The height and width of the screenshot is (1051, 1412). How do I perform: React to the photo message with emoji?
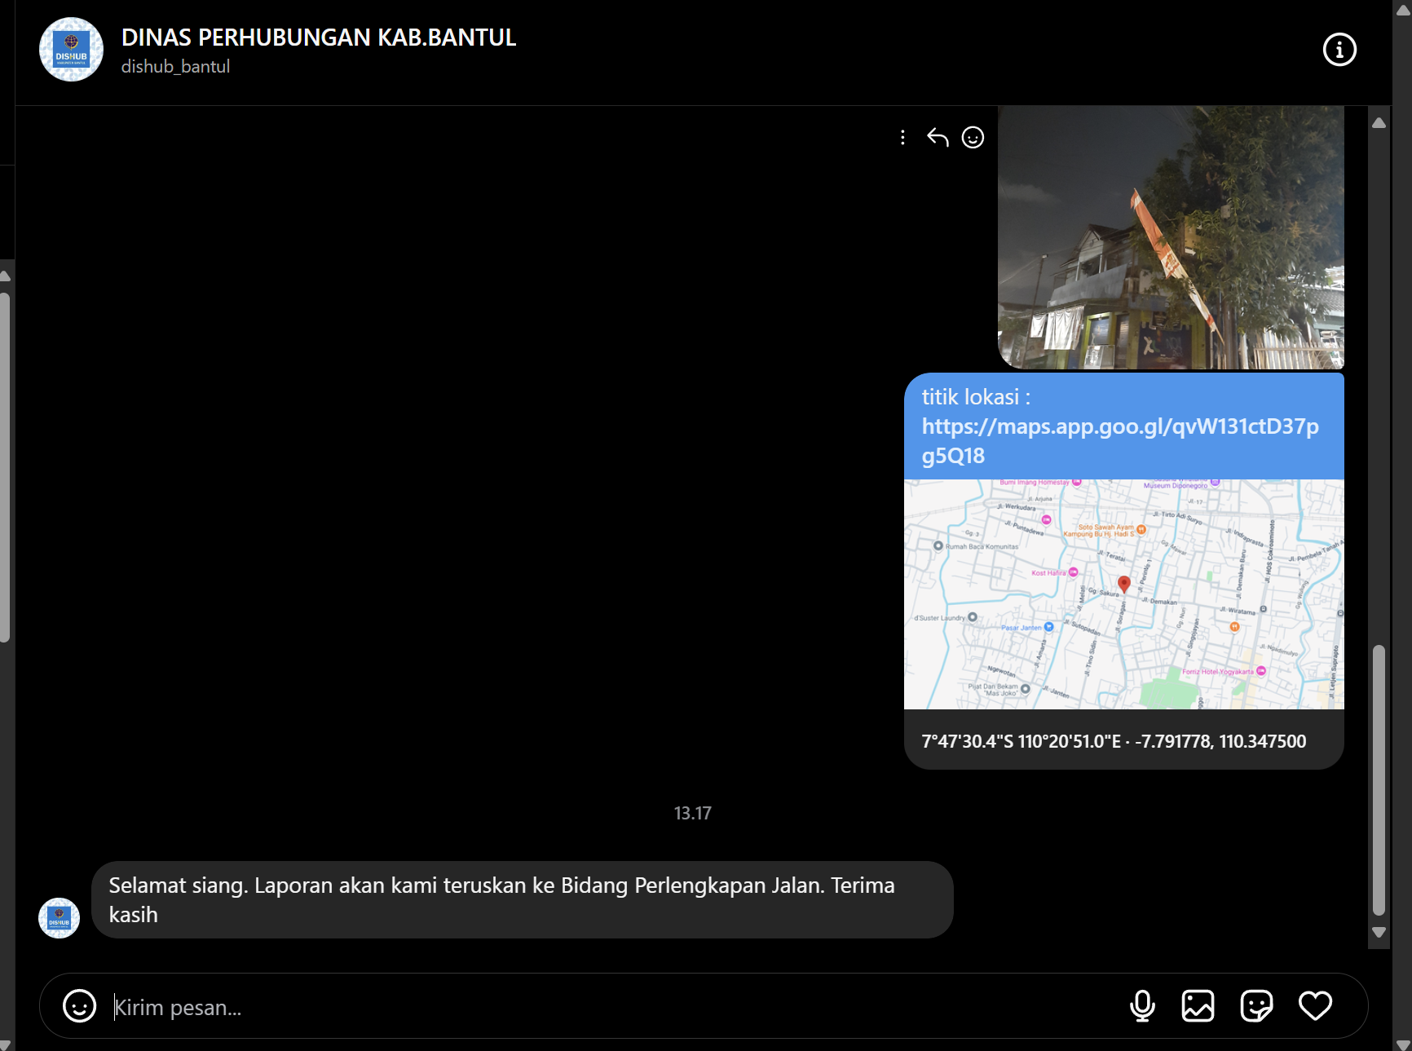coord(973,138)
